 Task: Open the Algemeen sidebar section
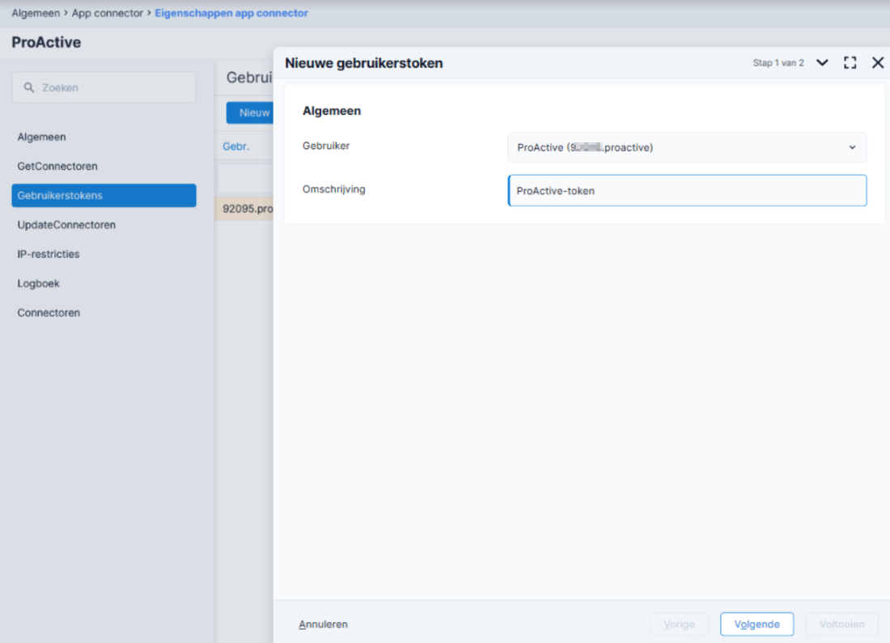(41, 137)
